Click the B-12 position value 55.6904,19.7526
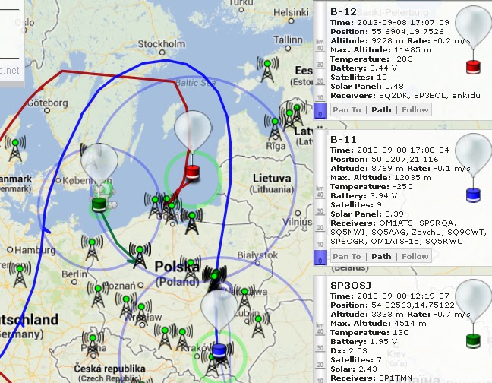The height and width of the screenshot is (383, 492). pos(408,32)
